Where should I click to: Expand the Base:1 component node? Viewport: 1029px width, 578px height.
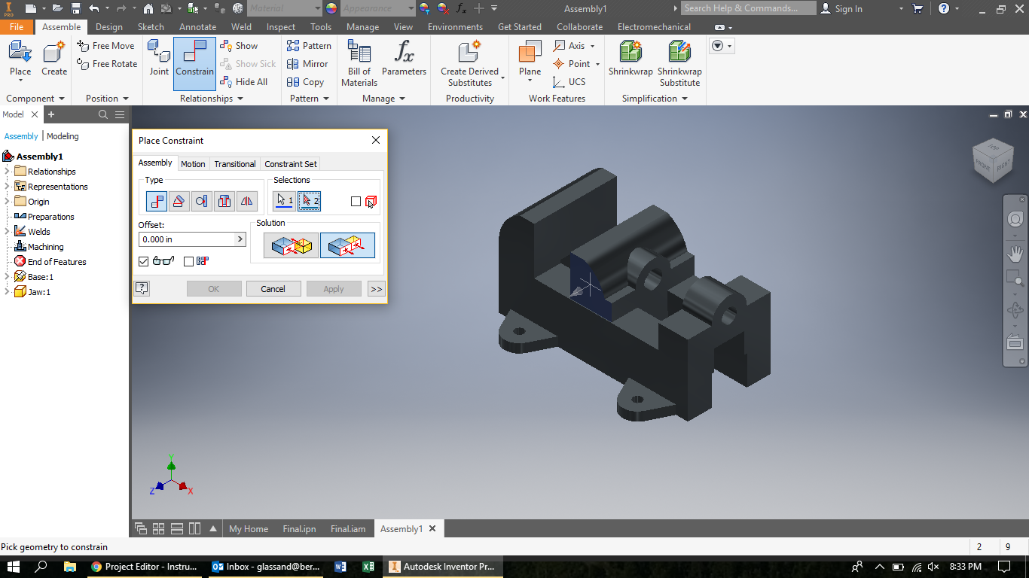point(8,277)
